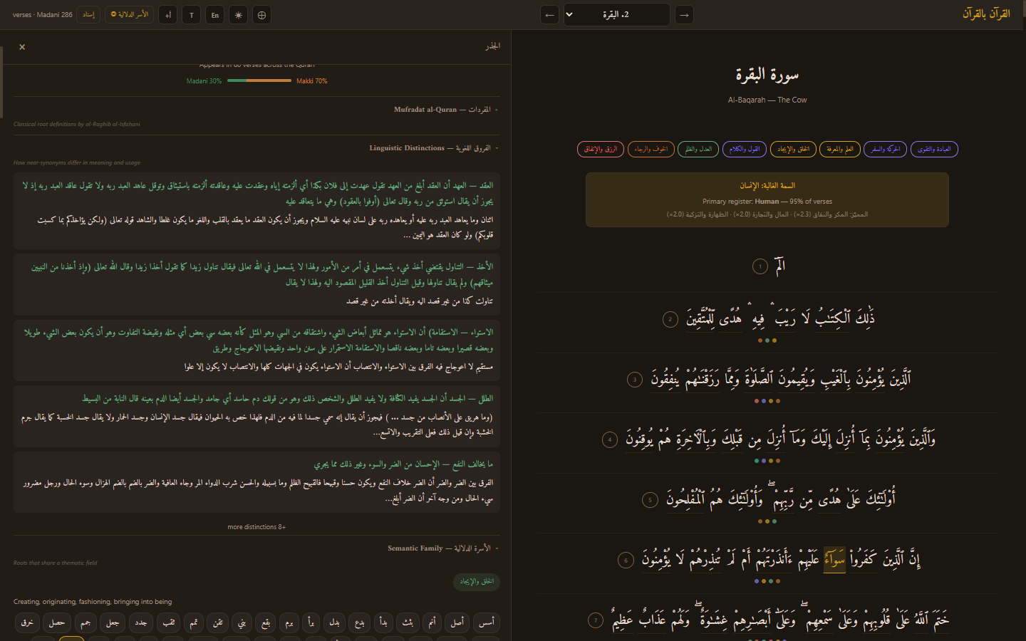Click the highlighted word سواء in verse 6
1026x641 pixels.
point(834,561)
